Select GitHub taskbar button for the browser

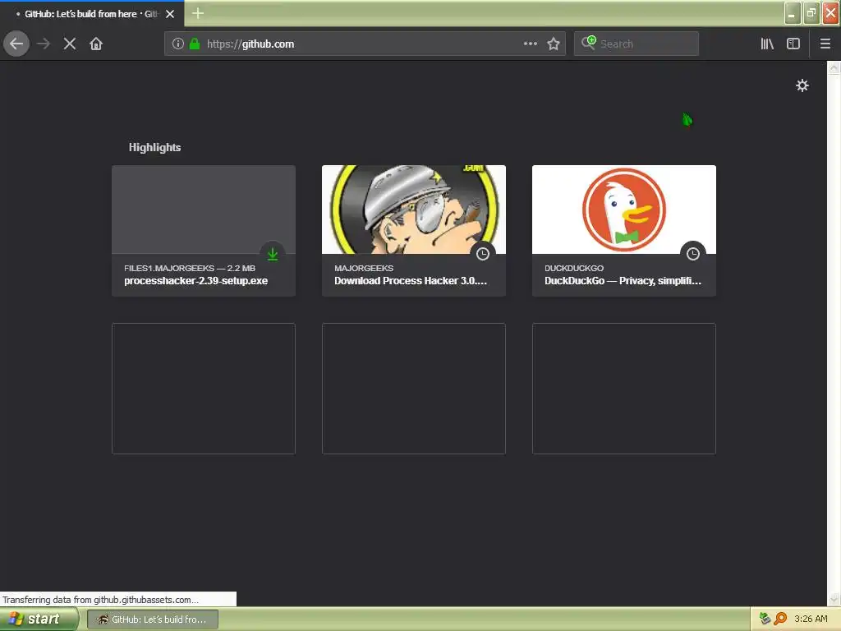152,619
